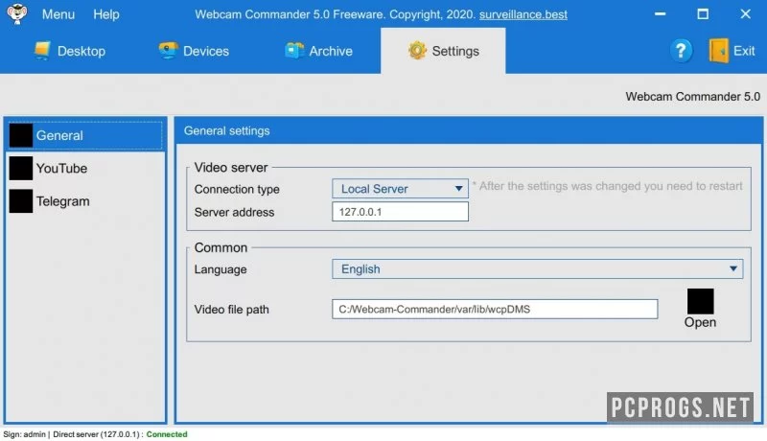Image resolution: width=767 pixels, height=441 pixels.
Task: Close the Webcam Commander window
Action: (746, 13)
